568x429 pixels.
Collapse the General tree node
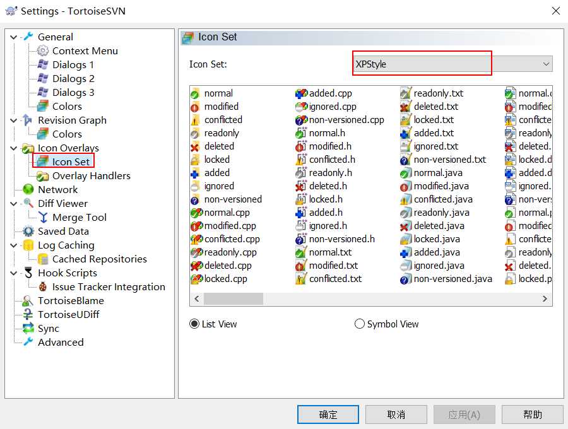pos(14,37)
